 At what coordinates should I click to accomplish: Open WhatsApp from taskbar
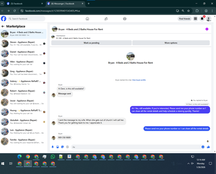53,157
